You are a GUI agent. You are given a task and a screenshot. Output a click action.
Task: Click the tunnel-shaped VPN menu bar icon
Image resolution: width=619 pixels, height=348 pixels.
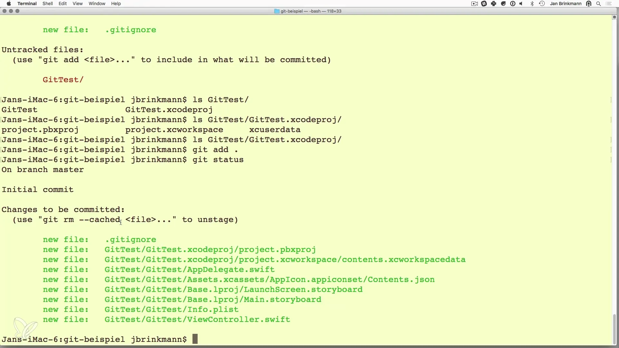coord(589,4)
